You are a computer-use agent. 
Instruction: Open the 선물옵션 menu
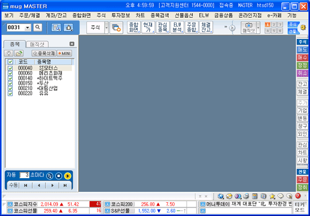(184, 15)
